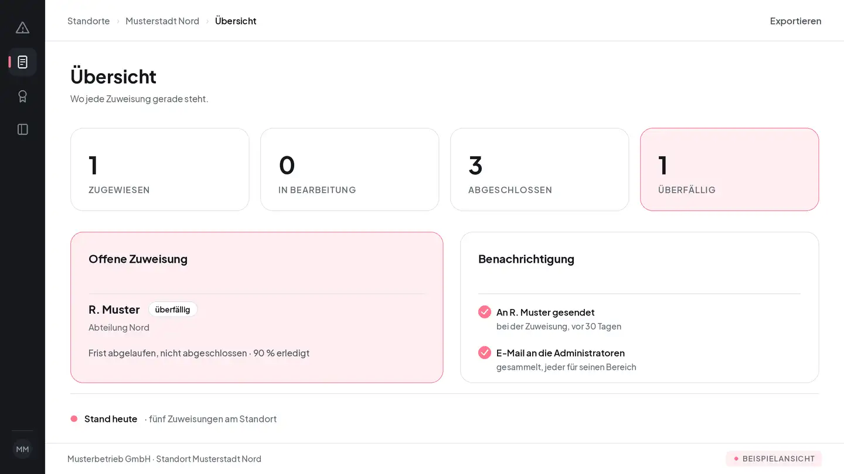Click the Offene Zuweisung heading

138,259
